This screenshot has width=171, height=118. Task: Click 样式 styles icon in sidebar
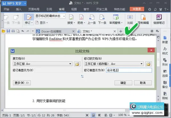[165, 49]
